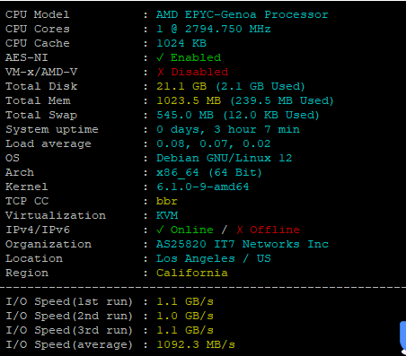Click the blue shape at the right edge
406x356 pixels.
coord(403,336)
